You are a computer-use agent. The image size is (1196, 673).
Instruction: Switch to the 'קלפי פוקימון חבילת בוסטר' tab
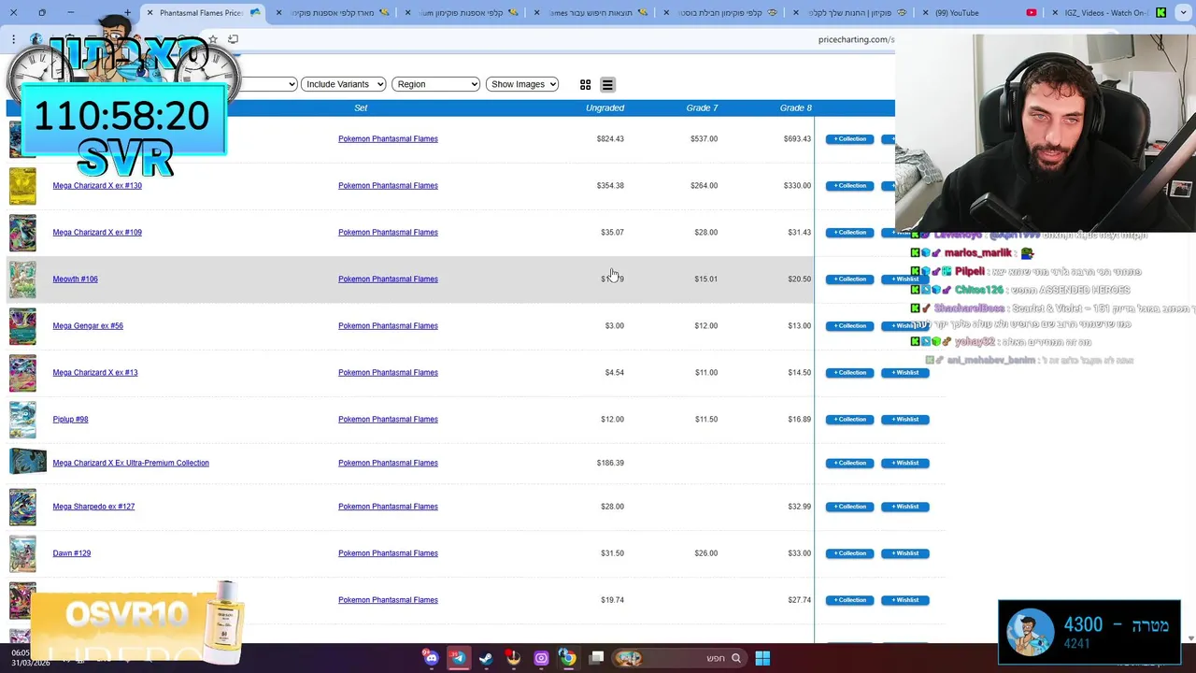coord(719,13)
